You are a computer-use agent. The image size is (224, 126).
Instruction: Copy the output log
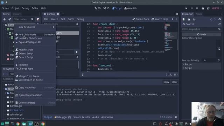[166, 82]
